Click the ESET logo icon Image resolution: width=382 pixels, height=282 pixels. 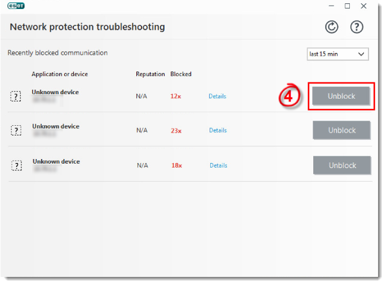pos(16,6)
